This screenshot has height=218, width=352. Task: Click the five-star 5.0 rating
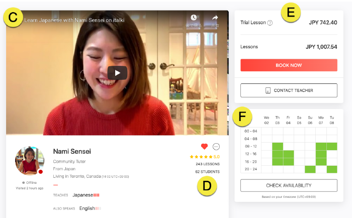coord(205,157)
